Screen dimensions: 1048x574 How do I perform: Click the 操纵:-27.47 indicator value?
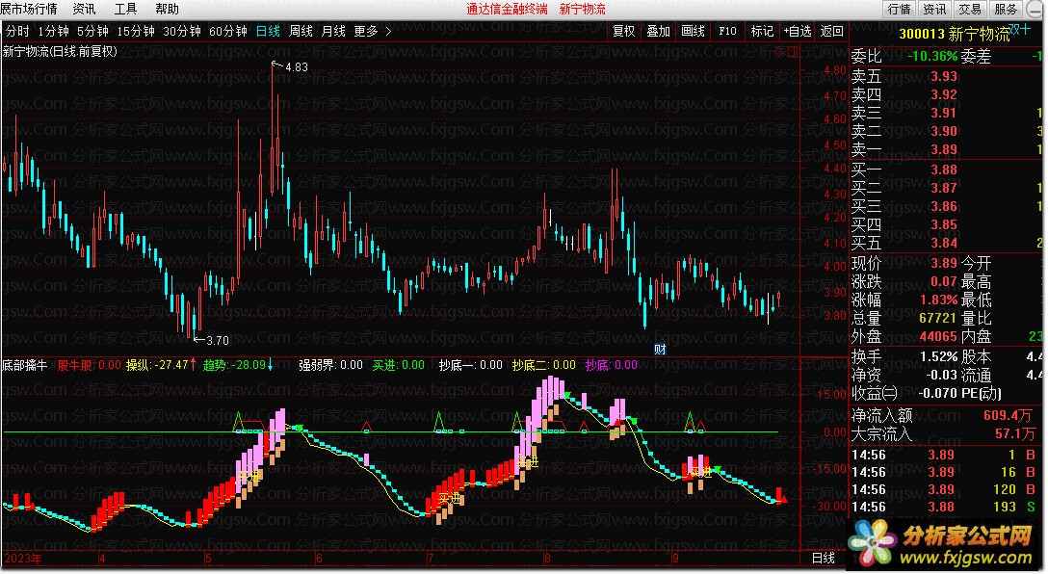[161, 365]
